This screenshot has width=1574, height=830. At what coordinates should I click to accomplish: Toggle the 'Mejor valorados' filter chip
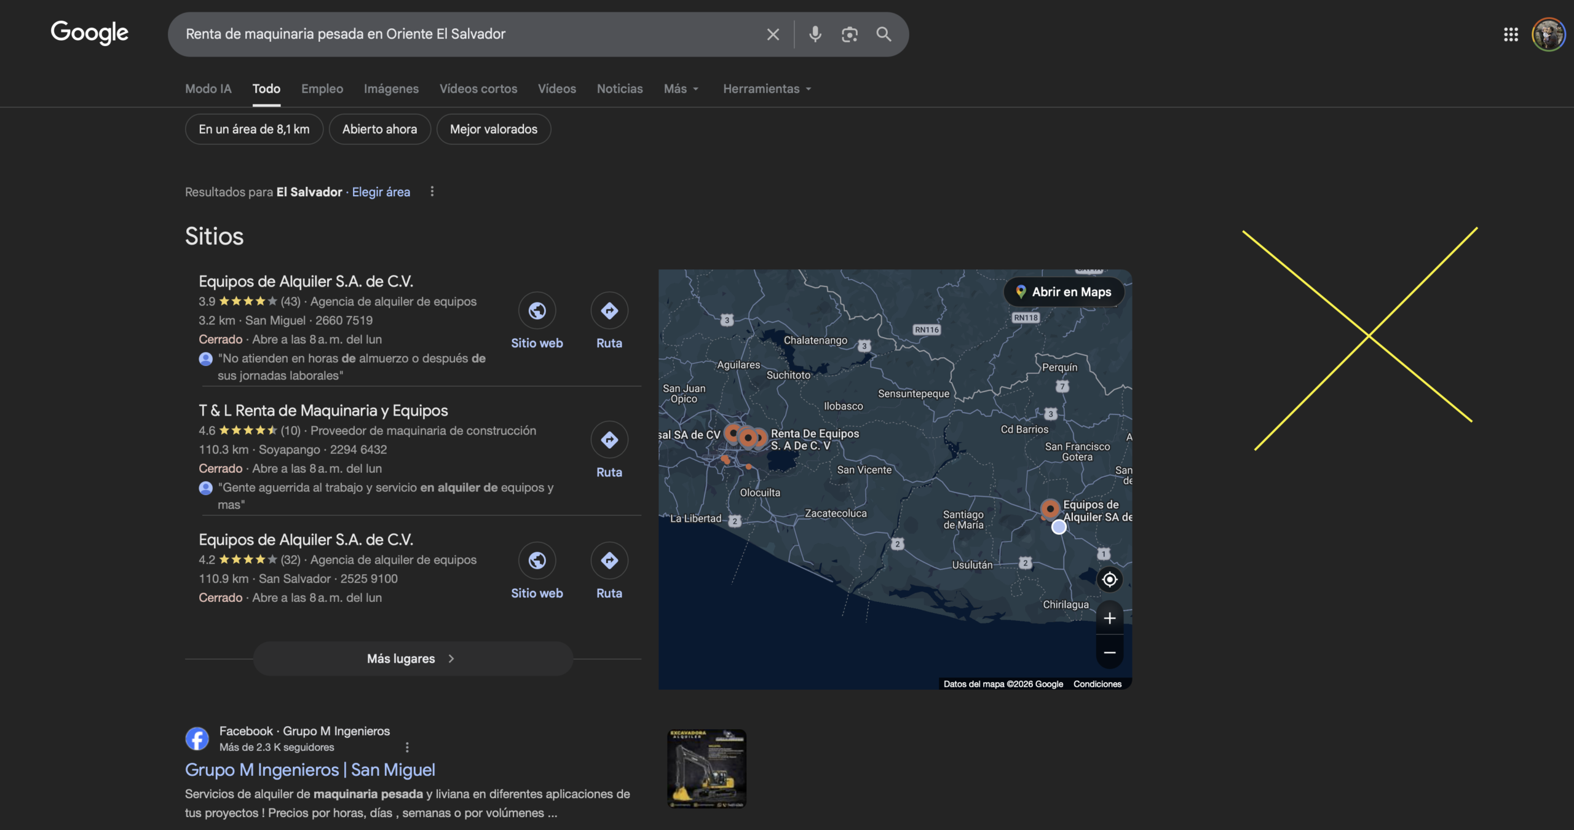click(494, 129)
